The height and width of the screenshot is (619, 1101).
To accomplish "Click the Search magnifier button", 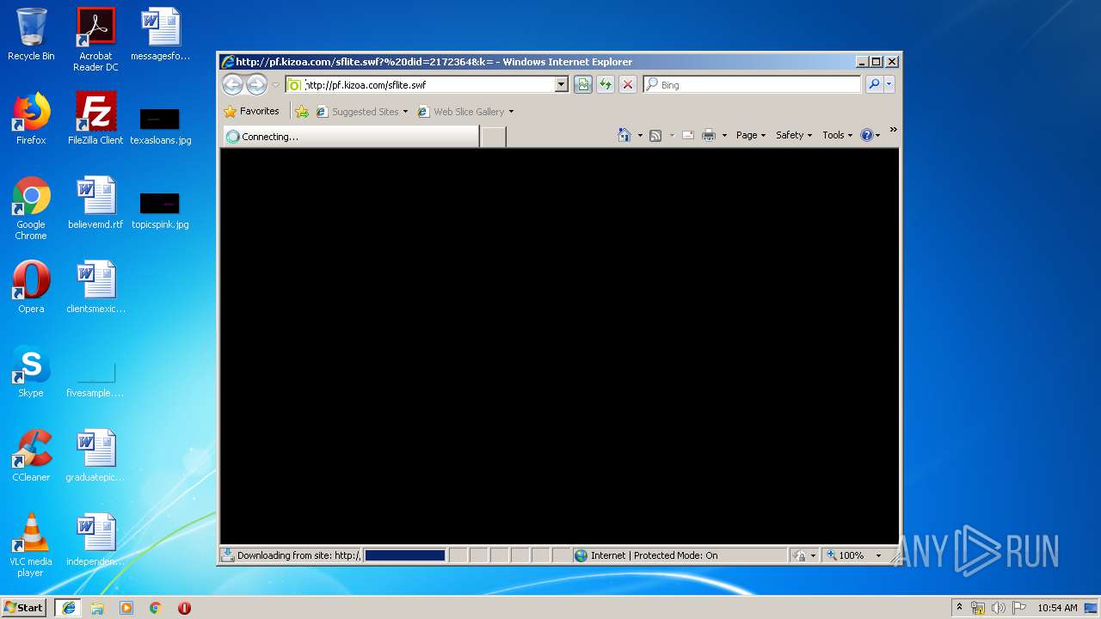I will [x=874, y=84].
